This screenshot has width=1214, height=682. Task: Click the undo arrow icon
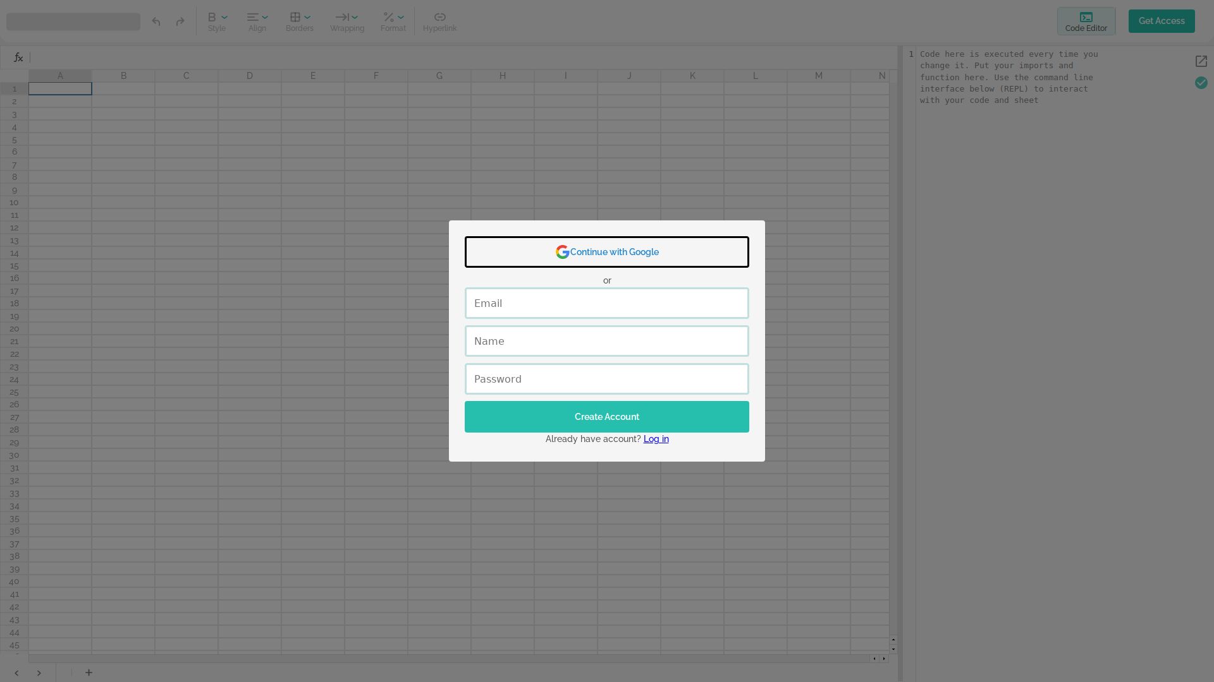156,21
